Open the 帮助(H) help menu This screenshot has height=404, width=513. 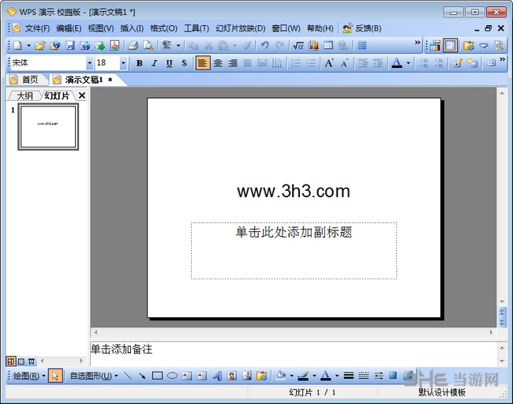click(x=320, y=28)
